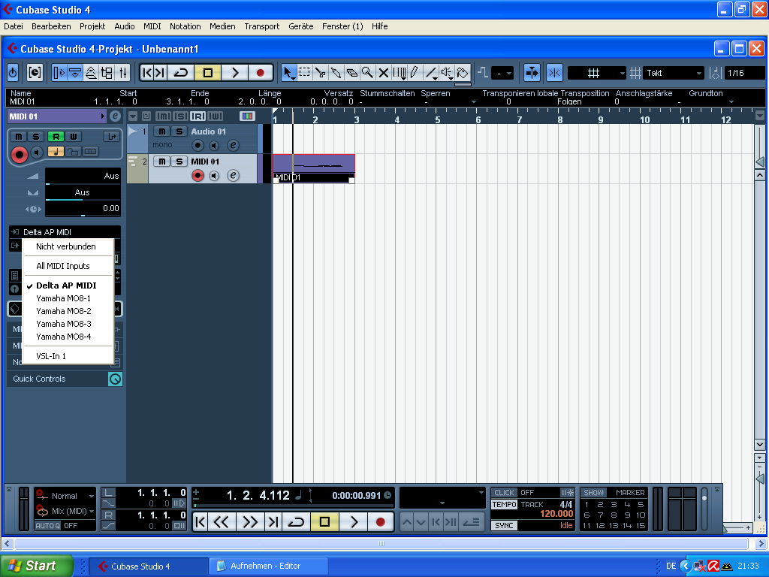
Task: Select the Color paint bucket tool
Action: pyautogui.click(x=463, y=73)
